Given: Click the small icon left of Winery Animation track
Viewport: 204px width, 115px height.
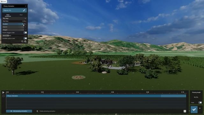Looking at the screenshot, I should (4, 96).
